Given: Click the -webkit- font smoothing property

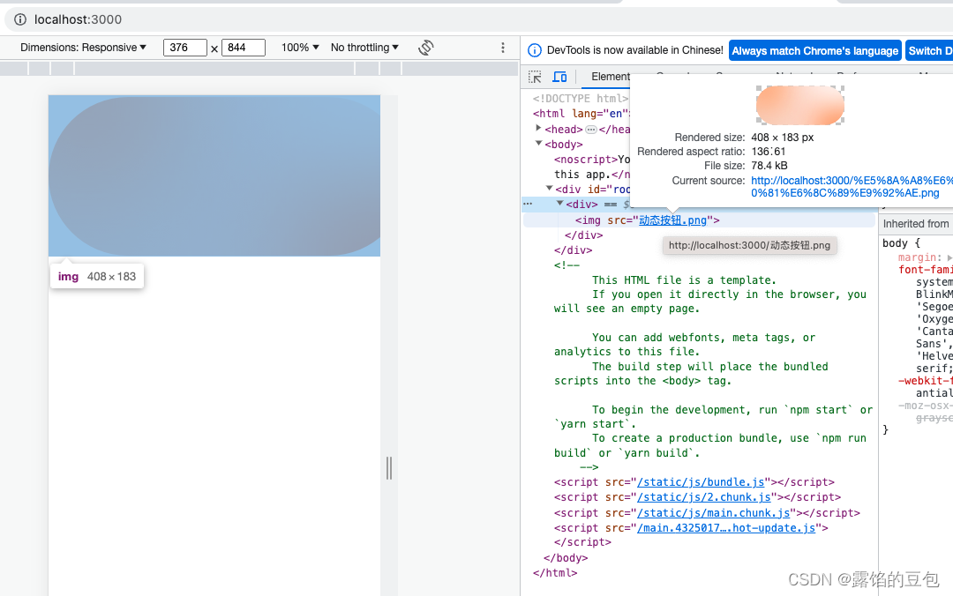Looking at the screenshot, I should [926, 381].
